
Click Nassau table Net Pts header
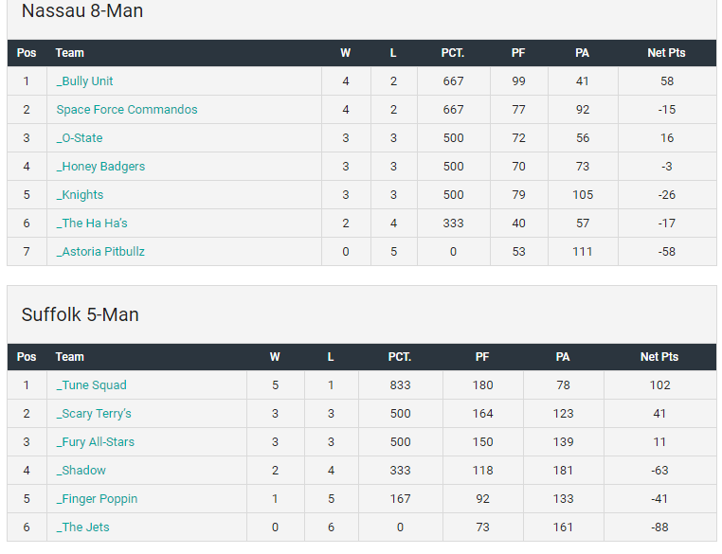[x=666, y=53]
